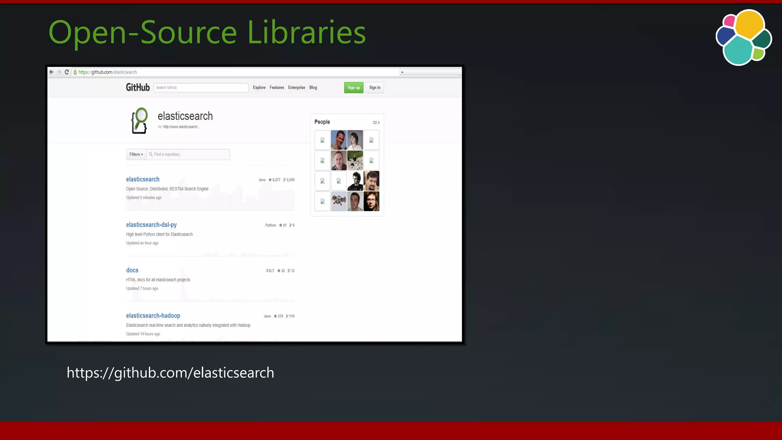Image resolution: width=782 pixels, height=440 pixels.
Task: Click 'Open Source, Distributed, RESTful Search Engine' description
Action: click(x=167, y=189)
